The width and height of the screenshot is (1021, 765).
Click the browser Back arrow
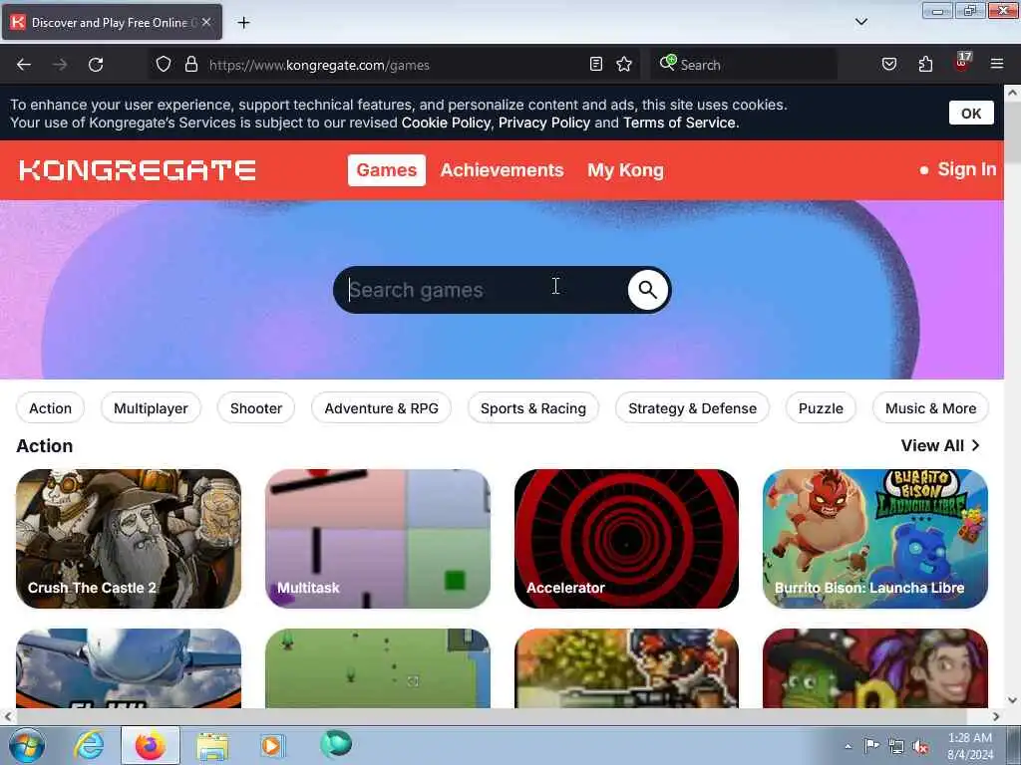tap(24, 65)
